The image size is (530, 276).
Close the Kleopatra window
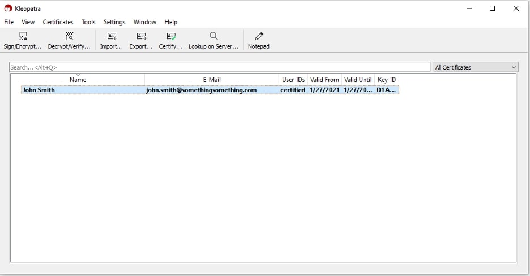(x=516, y=8)
